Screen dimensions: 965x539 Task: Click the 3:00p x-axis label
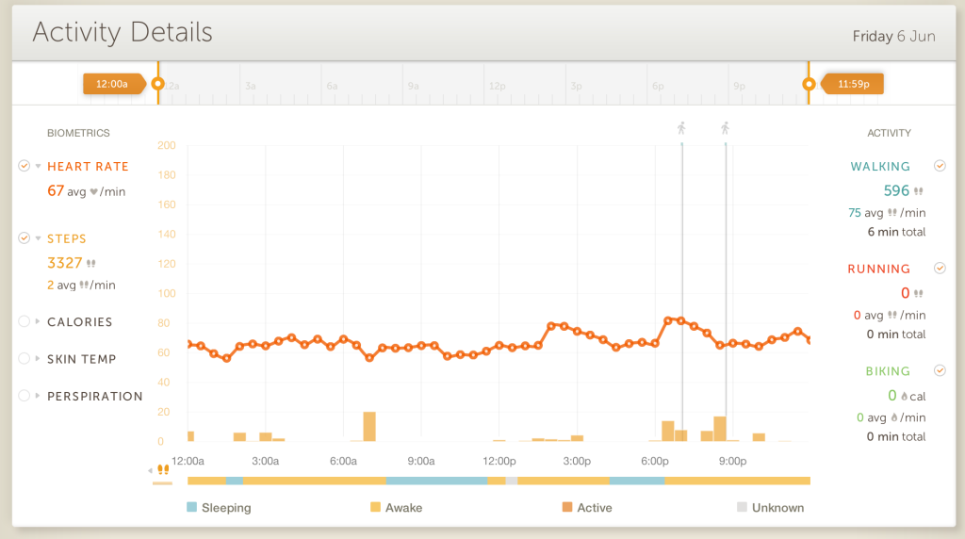pos(577,461)
